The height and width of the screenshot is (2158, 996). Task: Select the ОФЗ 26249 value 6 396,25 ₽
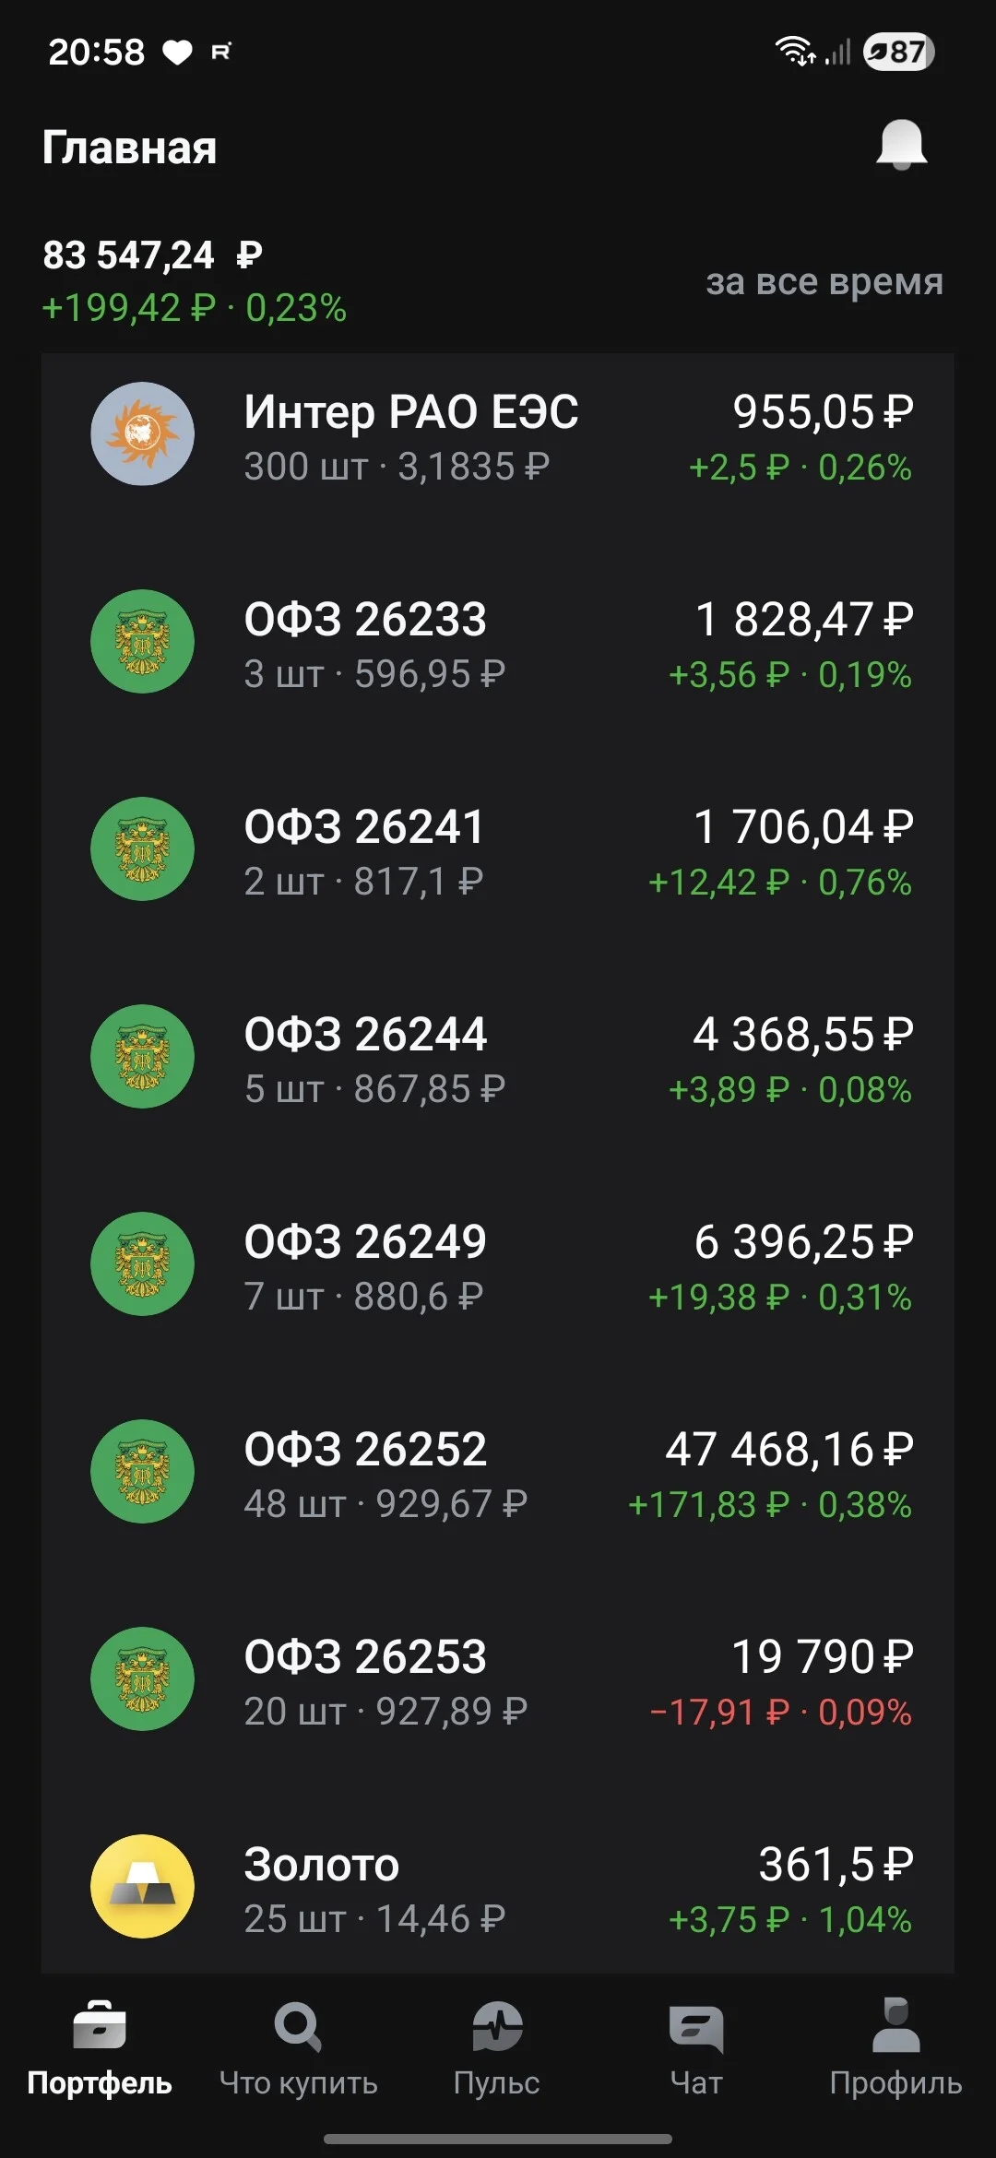pyautogui.click(x=803, y=1241)
